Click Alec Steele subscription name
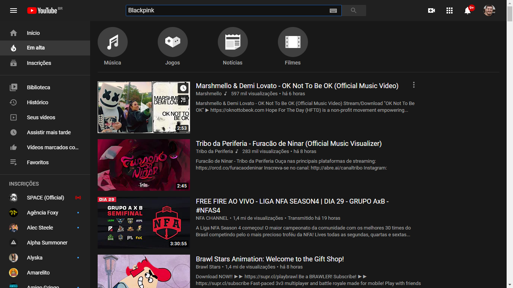Screen dimensions: 513x288 pos(40,228)
